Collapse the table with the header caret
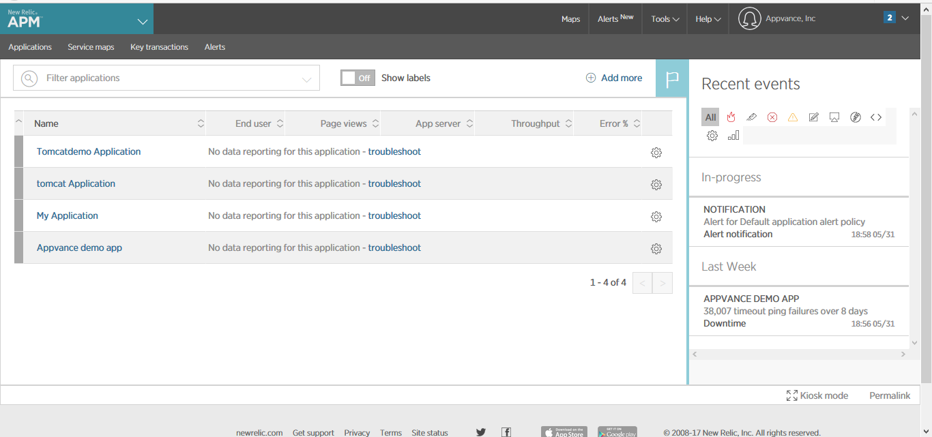The height and width of the screenshot is (437, 932). tap(18, 123)
